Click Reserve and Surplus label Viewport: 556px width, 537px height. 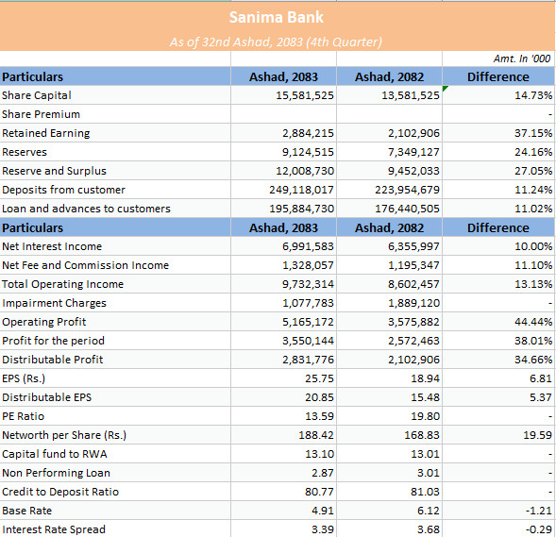tap(54, 171)
